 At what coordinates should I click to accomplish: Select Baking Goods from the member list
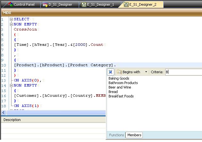[x=119, y=78]
